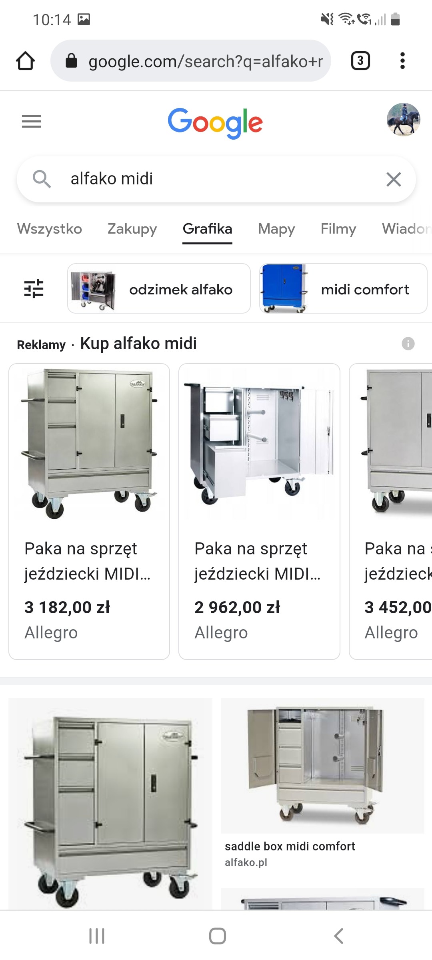Open the 3 182,00 zł Allegro product ad
Viewport: 432px width, 960px height.
point(89,512)
